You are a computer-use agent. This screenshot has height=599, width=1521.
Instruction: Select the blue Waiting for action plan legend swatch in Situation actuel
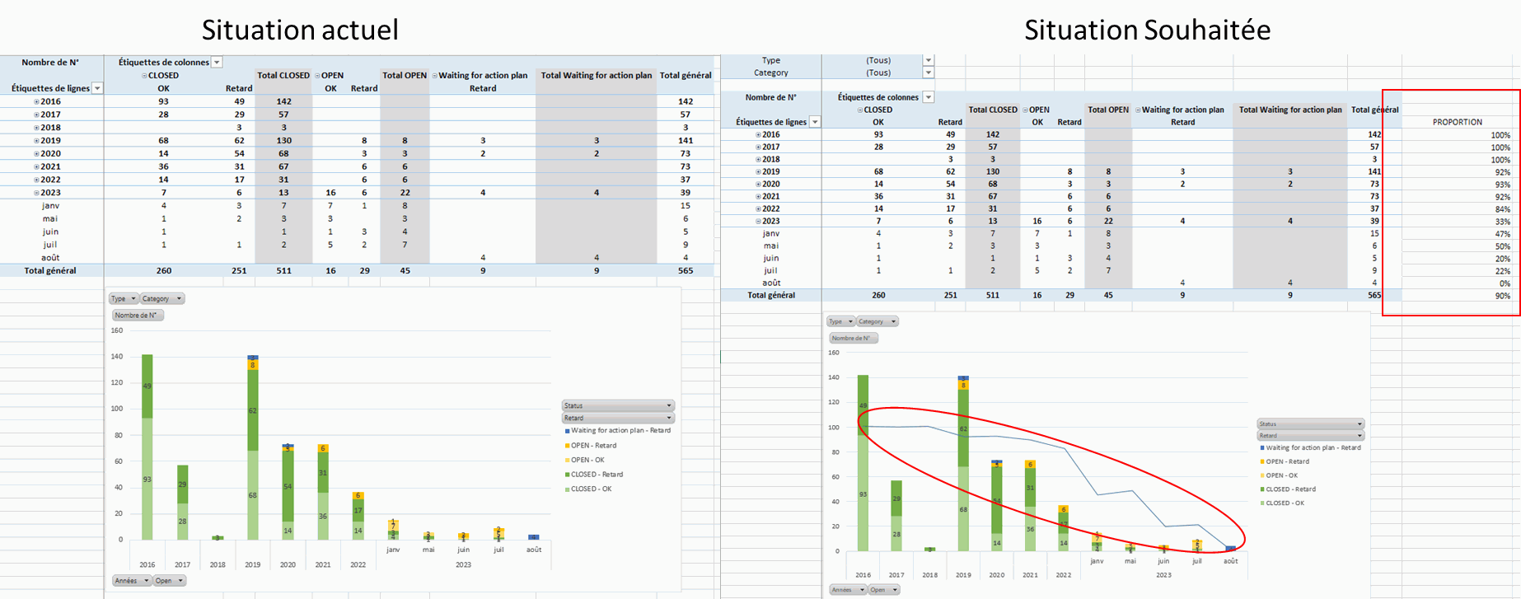tap(567, 431)
